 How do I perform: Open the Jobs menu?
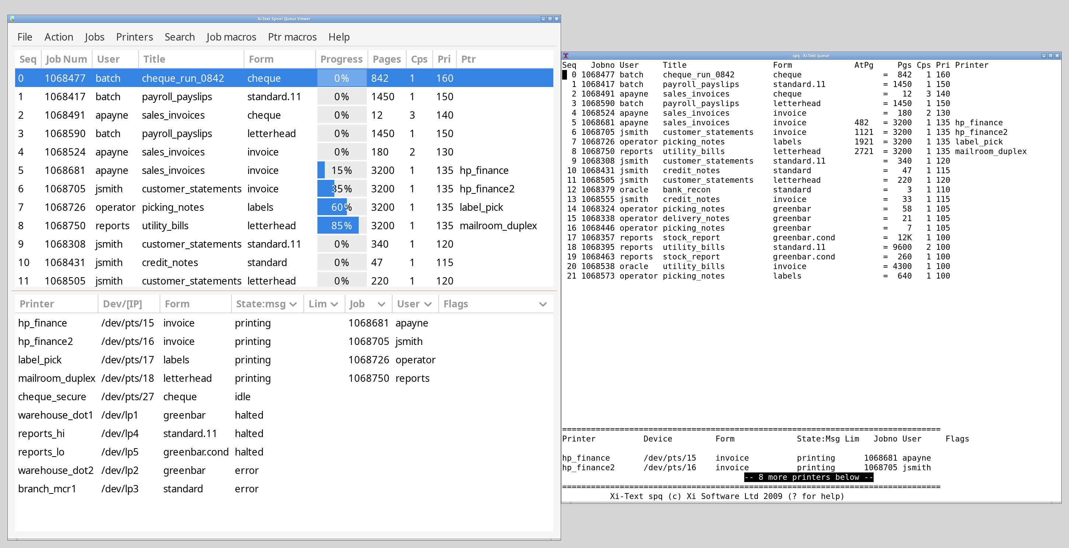(x=94, y=37)
